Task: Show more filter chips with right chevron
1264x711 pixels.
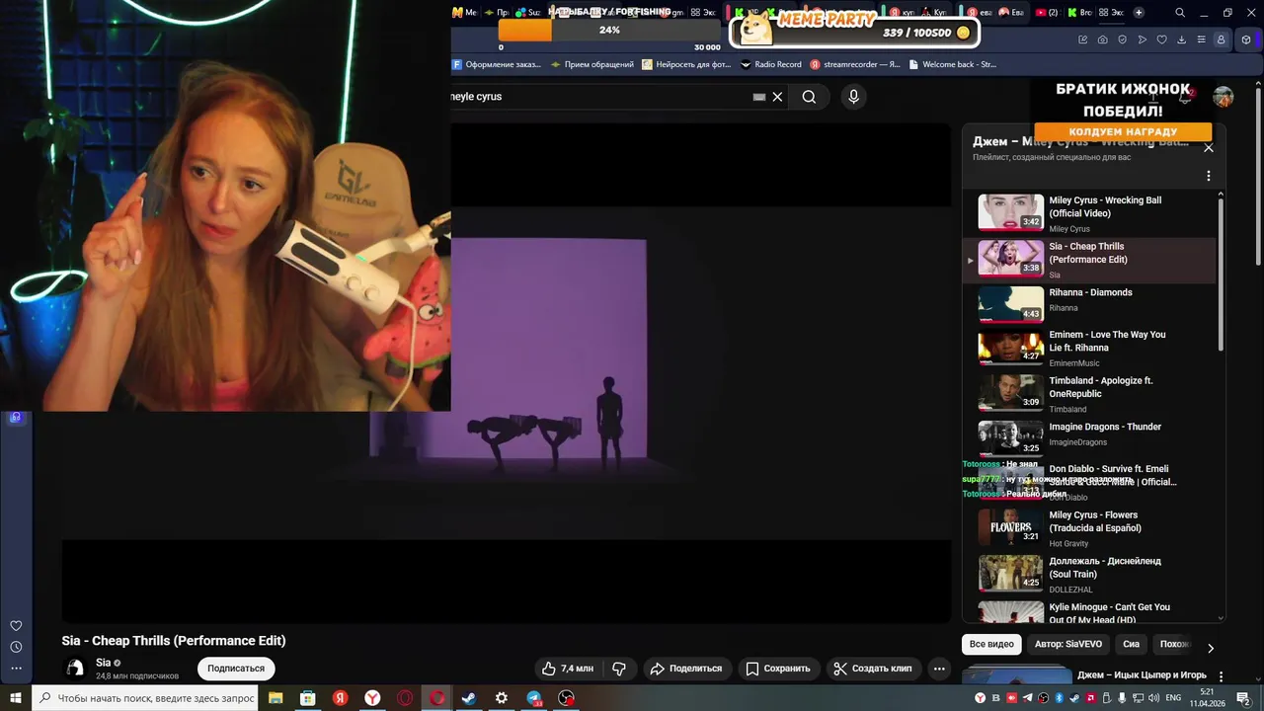Action: (x=1210, y=648)
